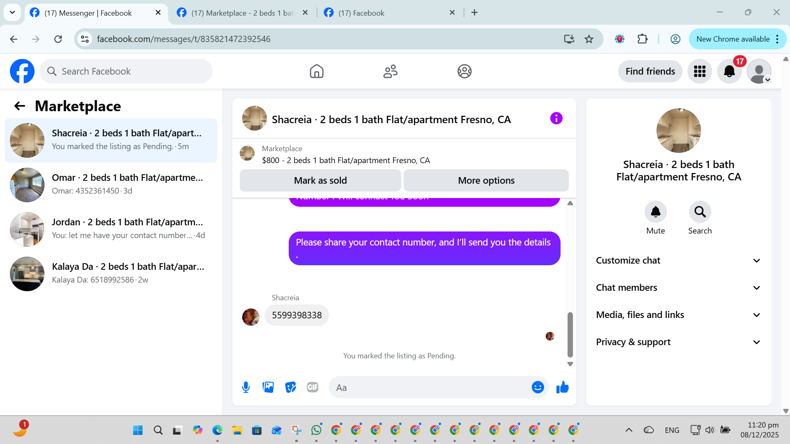Click the 5599398338 message bubble
790x444 pixels.
(297, 315)
